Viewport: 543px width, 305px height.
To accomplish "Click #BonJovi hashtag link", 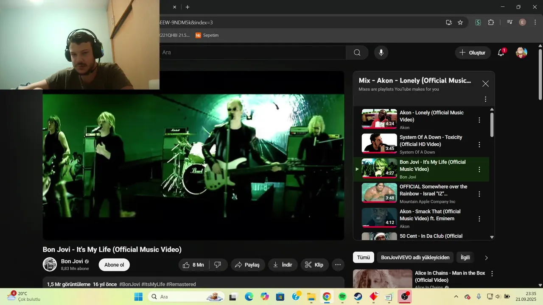I will pos(129,284).
